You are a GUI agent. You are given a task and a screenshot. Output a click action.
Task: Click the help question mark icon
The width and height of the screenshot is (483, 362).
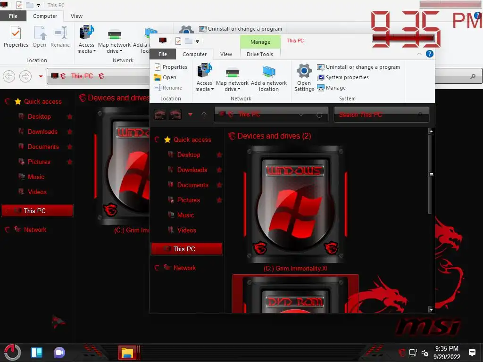pyautogui.click(x=429, y=54)
